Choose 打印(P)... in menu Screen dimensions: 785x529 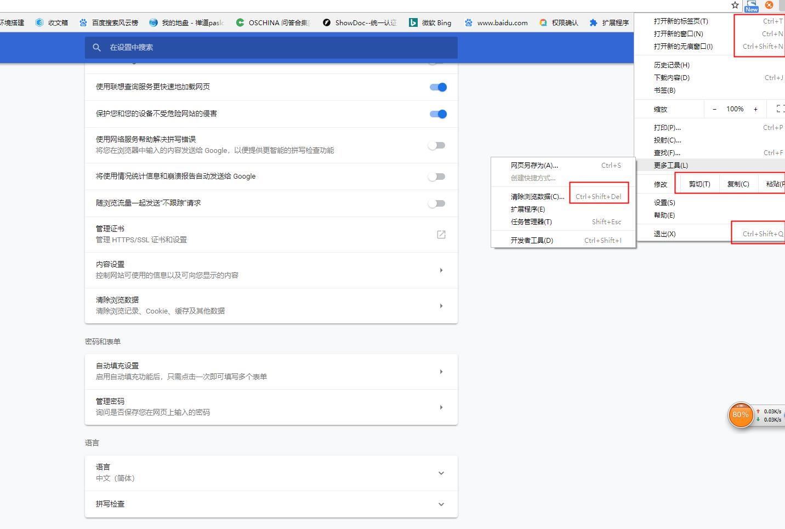click(x=710, y=128)
